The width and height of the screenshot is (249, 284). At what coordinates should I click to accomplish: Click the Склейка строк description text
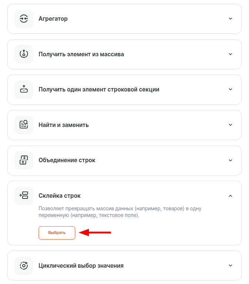pyautogui.click(x=120, y=212)
